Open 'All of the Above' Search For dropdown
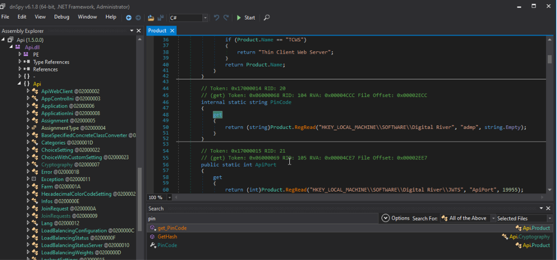This screenshot has width=557, height=260. click(468, 218)
